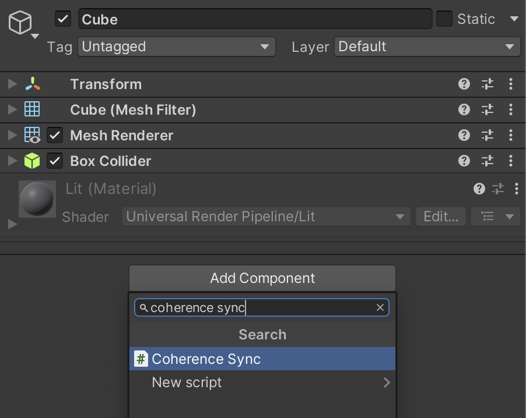This screenshot has height=418, width=526.
Task: Open Mesh Renderer three-dot options menu
Action: [x=511, y=136]
